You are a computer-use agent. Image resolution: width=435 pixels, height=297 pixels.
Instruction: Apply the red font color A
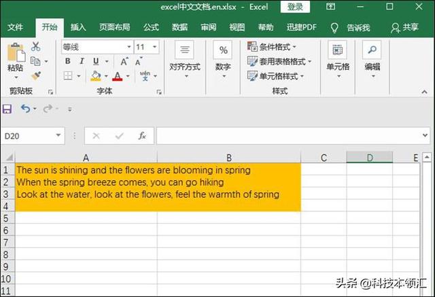pyautogui.click(x=118, y=76)
